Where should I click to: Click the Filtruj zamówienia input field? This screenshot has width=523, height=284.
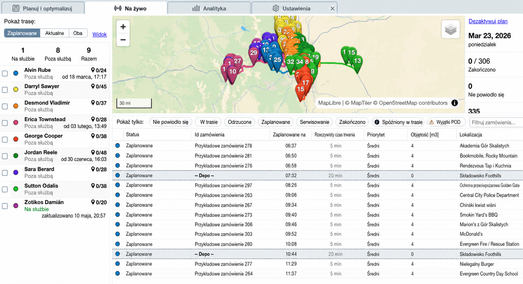pos(496,122)
